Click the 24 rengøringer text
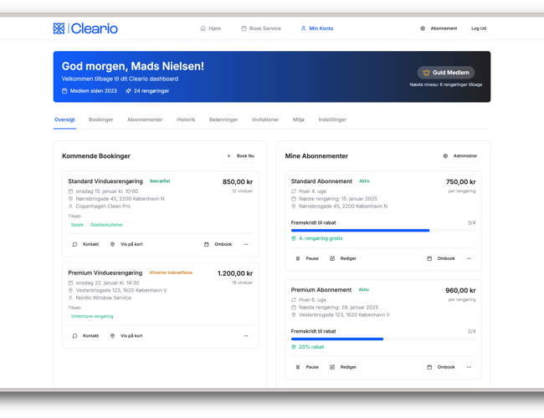The image size is (544, 418). [151, 91]
